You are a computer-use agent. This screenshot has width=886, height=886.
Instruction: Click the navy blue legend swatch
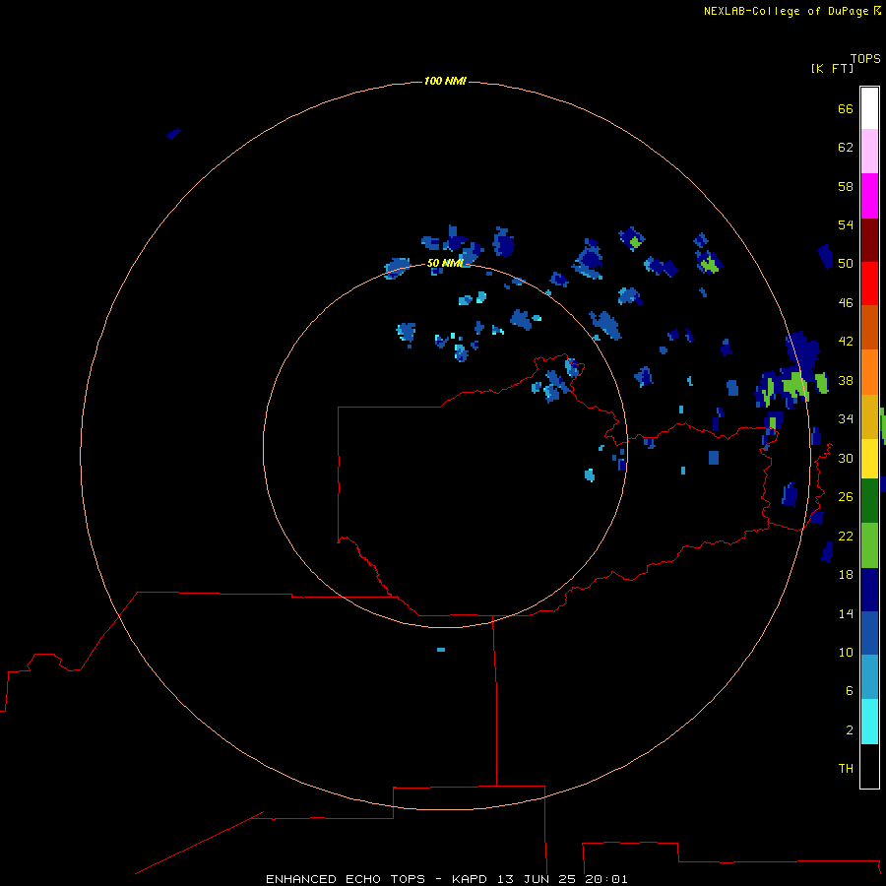pyautogui.click(x=869, y=590)
